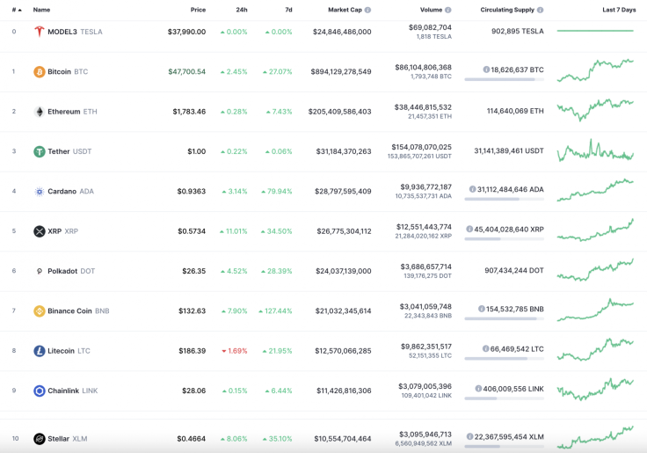Click Chainlink market cap $11,426,816,306
The width and height of the screenshot is (647, 453).
pos(344,391)
